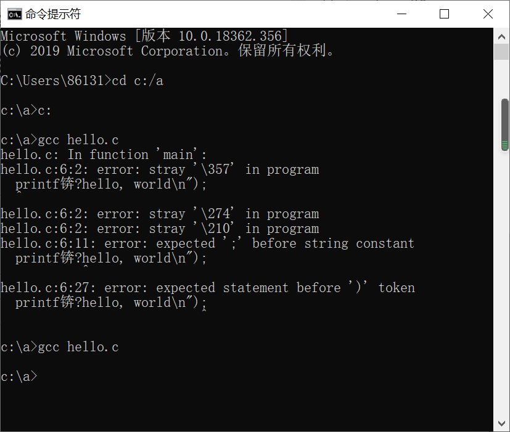Maximize the Command Prompt window

[444, 14]
